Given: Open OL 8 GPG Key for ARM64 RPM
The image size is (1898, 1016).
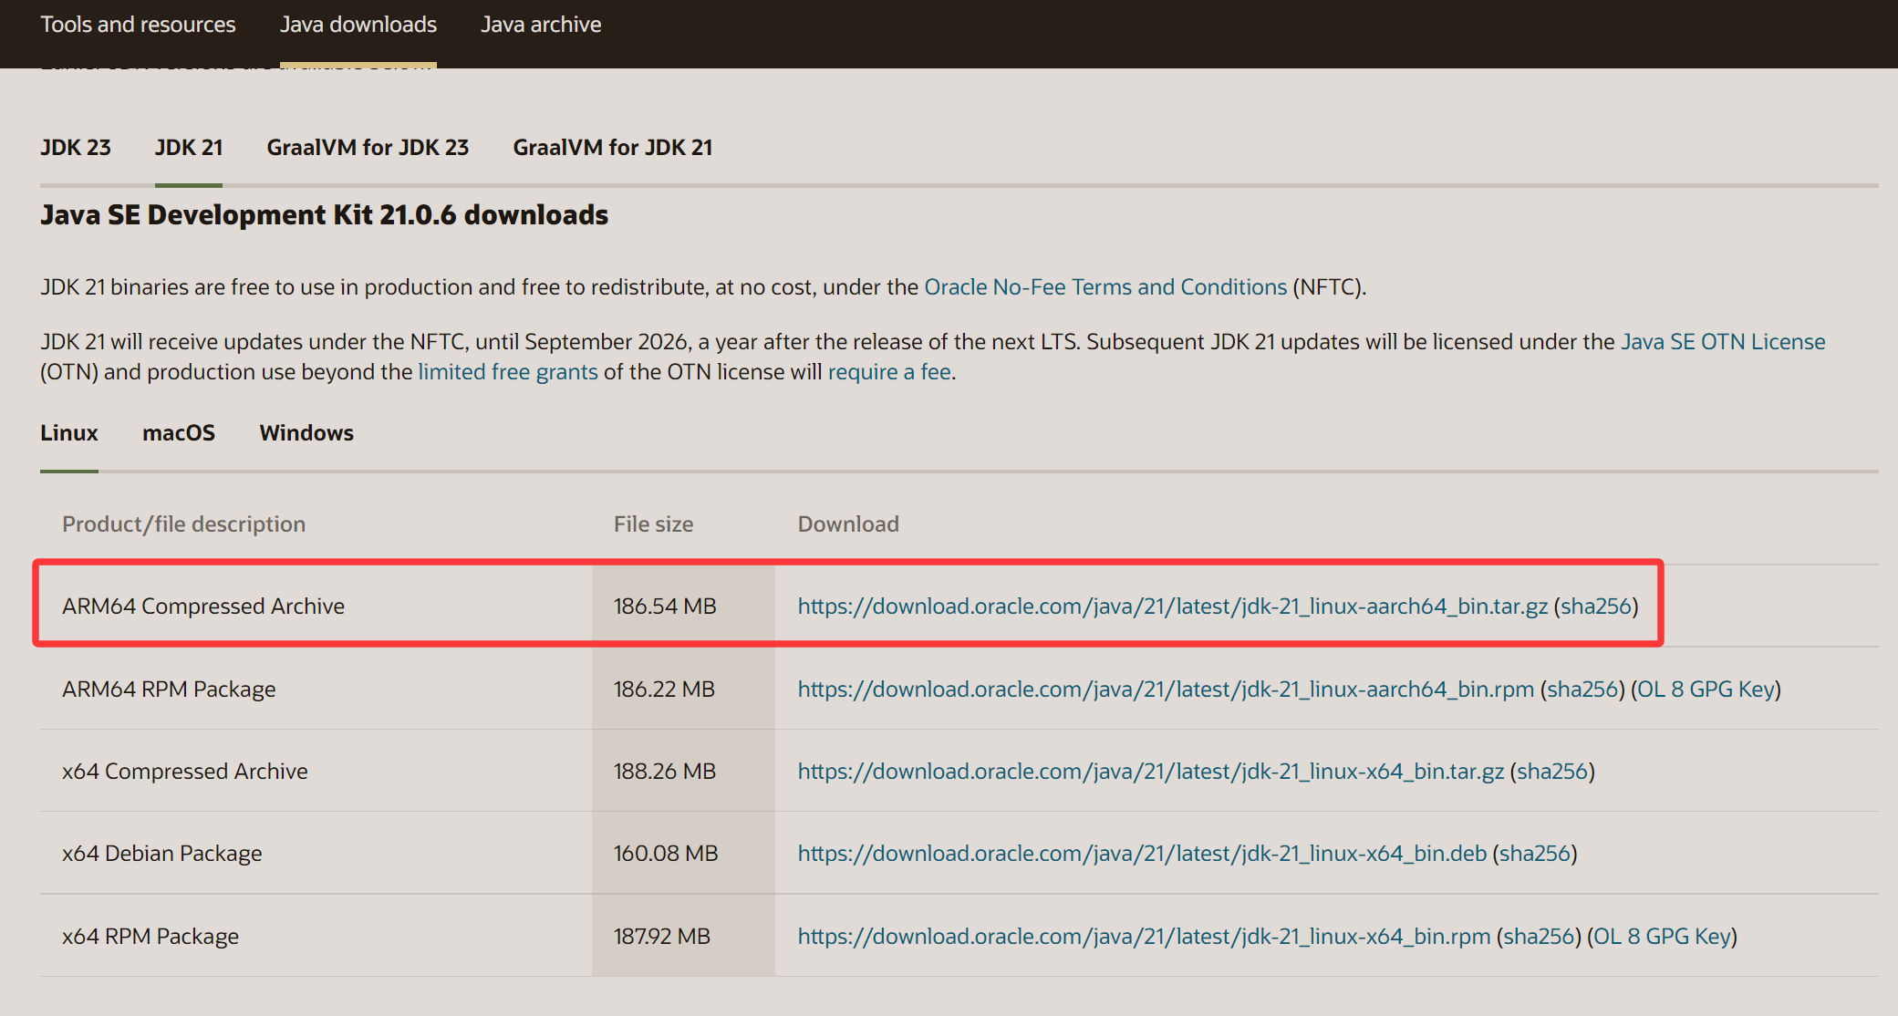Looking at the screenshot, I should (x=1706, y=689).
